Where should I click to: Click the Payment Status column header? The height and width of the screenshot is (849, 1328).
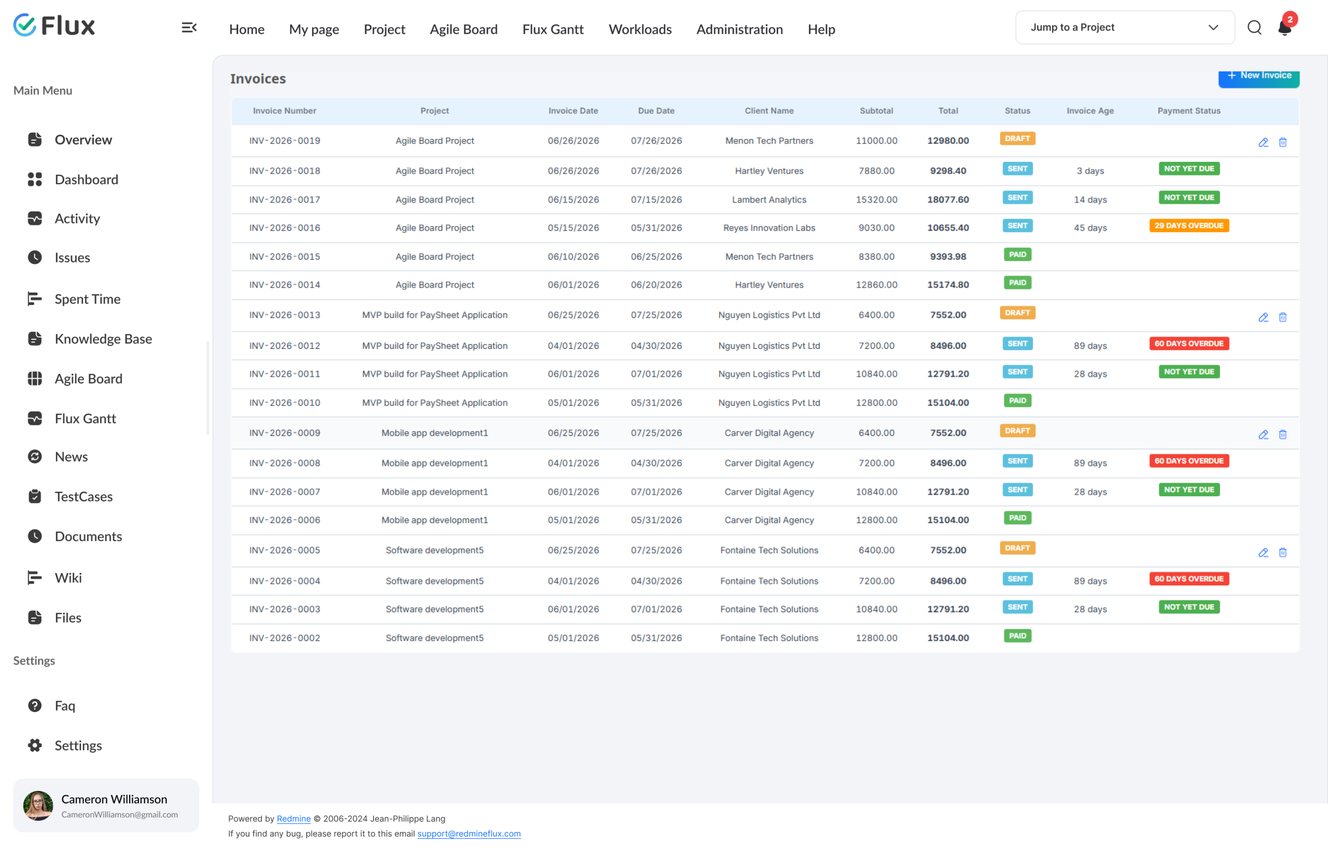[1188, 111]
